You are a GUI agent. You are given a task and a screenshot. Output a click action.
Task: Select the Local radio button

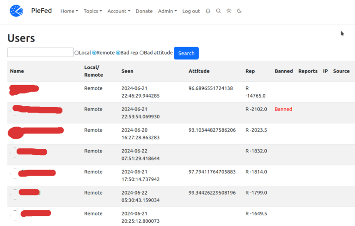coord(77,53)
